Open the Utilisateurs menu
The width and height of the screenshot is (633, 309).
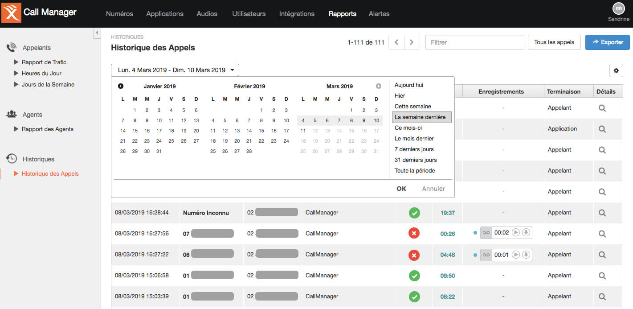(x=249, y=14)
